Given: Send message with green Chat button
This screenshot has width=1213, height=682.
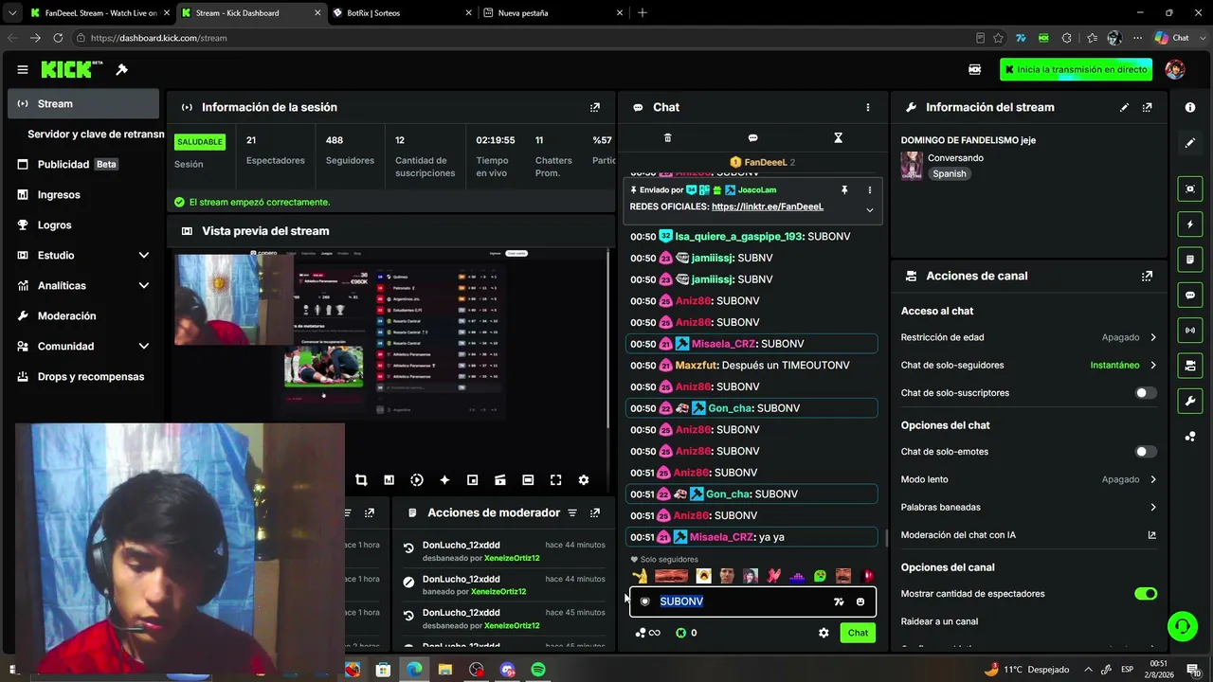Looking at the screenshot, I should coord(858,633).
